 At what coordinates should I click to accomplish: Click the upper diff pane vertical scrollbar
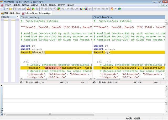click(166, 92)
